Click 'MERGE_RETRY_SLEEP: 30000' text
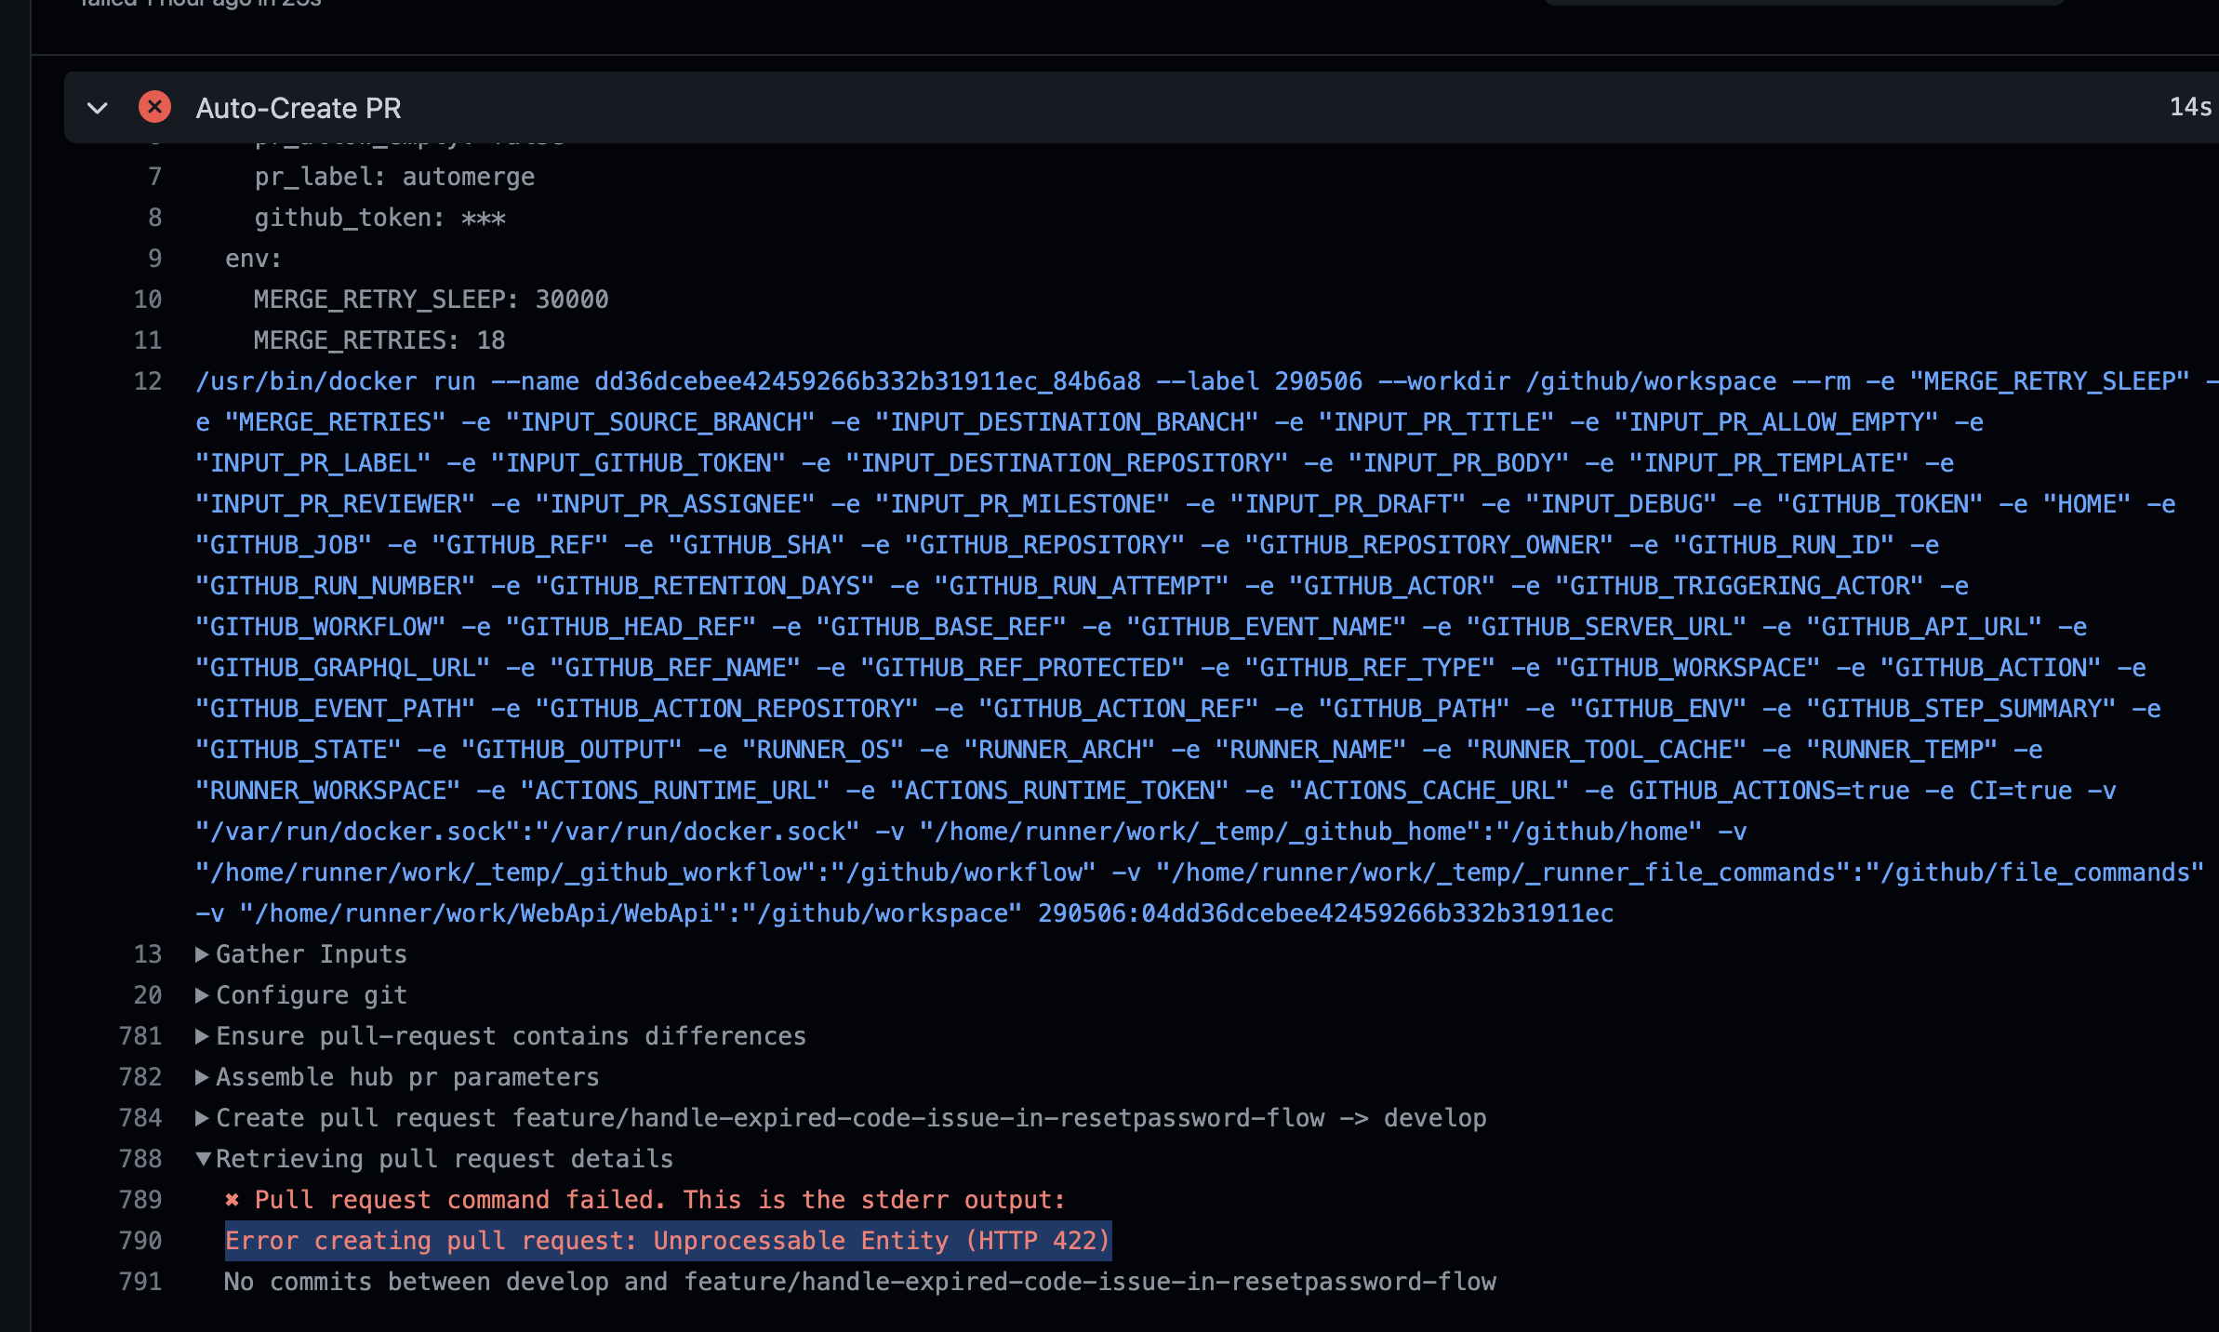This screenshot has width=2219, height=1332. [x=431, y=300]
